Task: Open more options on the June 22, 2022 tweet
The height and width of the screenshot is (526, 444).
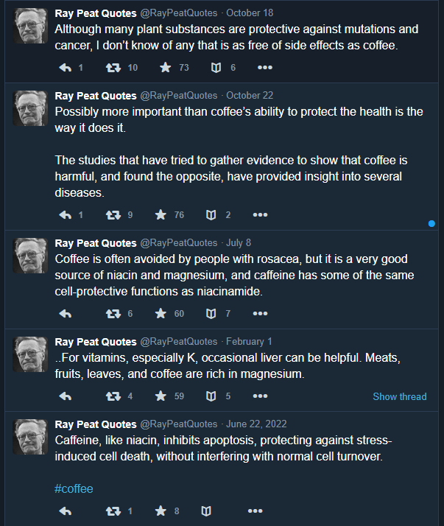Action: tap(255, 511)
